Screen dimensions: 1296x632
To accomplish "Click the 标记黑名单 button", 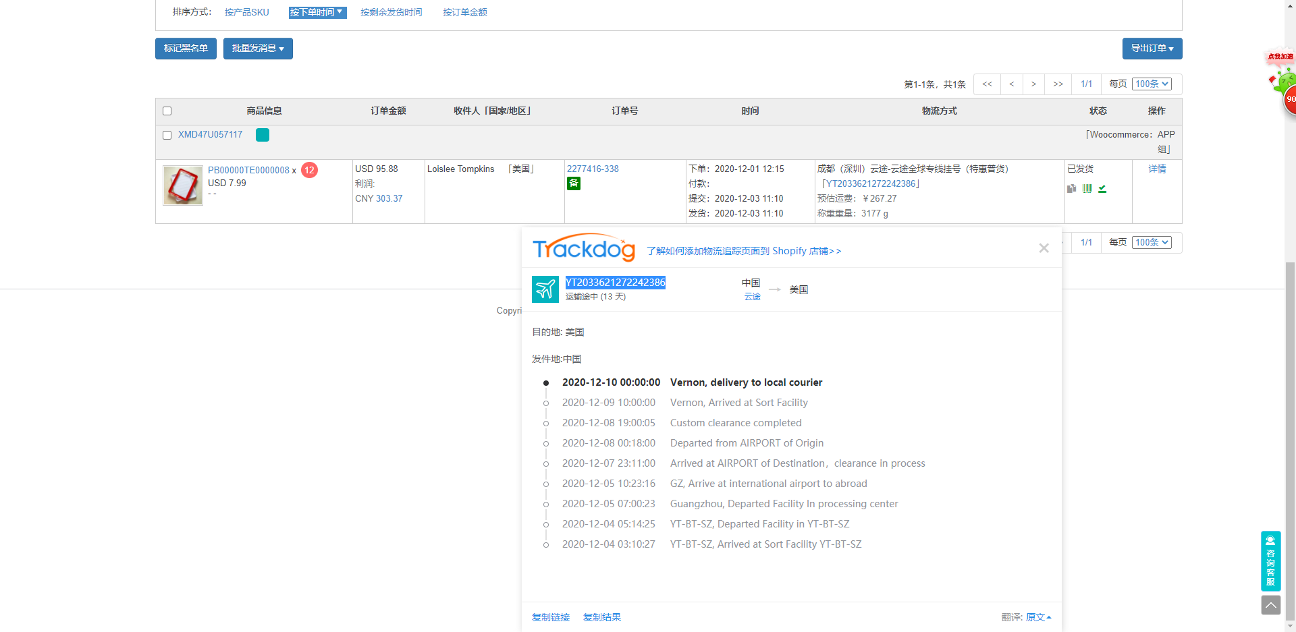I will pos(186,49).
